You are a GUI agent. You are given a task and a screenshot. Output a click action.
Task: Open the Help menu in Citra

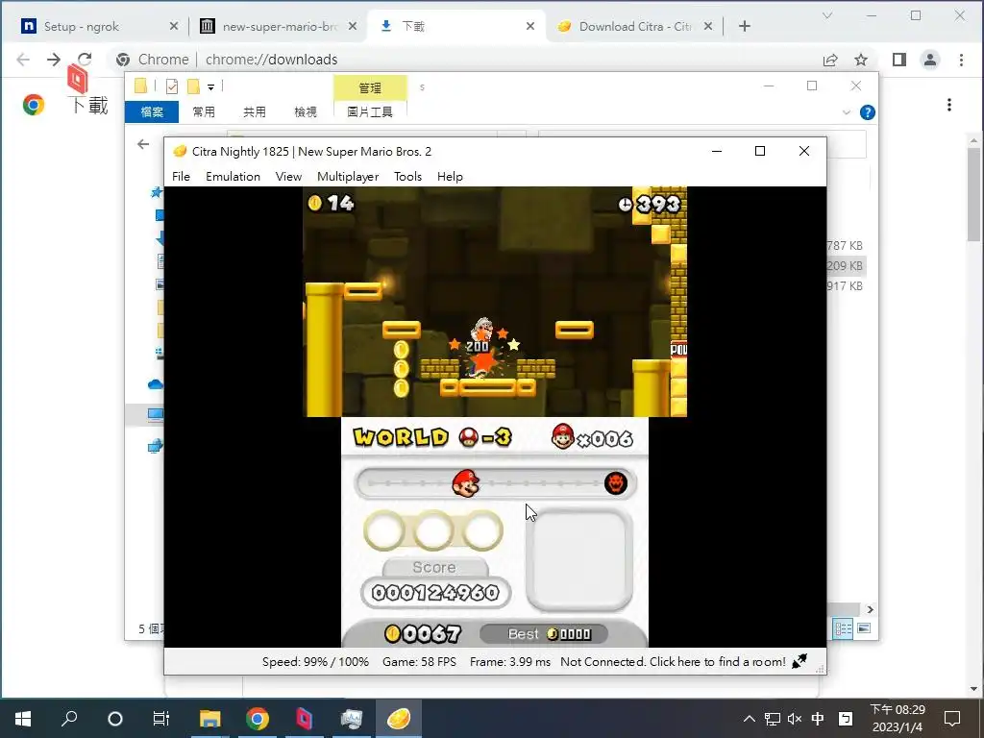(x=450, y=177)
